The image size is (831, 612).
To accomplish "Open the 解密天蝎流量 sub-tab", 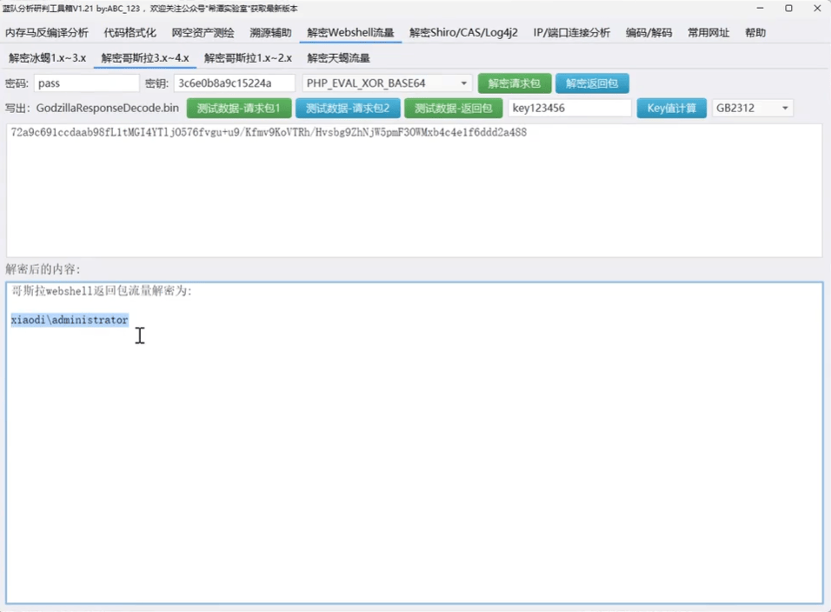I will (338, 58).
